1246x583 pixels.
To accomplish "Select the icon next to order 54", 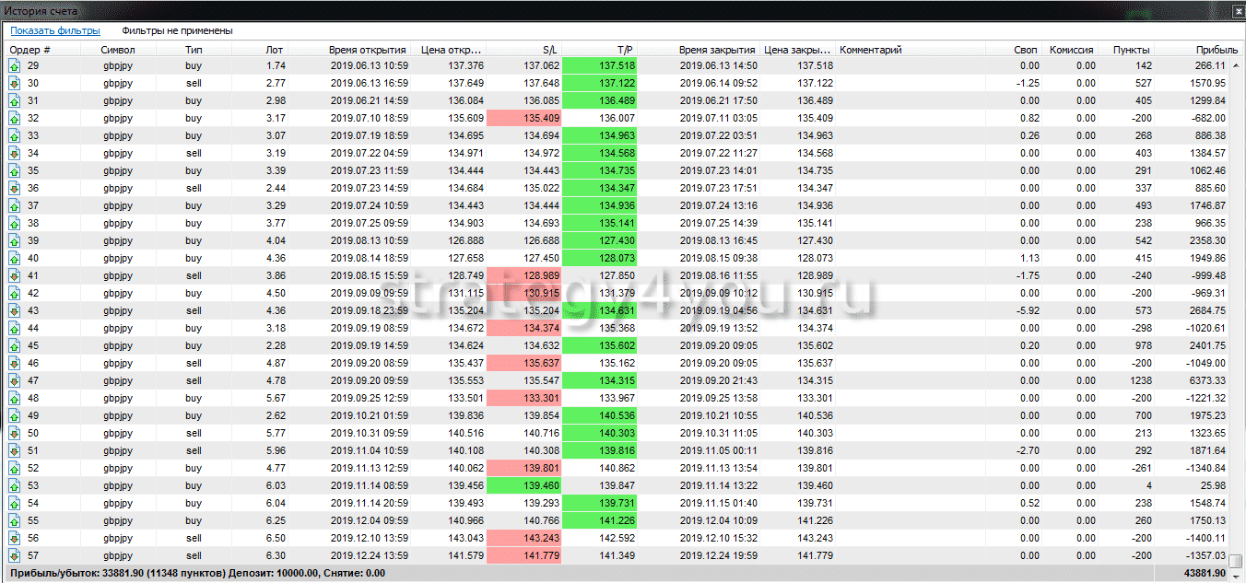I will (x=15, y=503).
